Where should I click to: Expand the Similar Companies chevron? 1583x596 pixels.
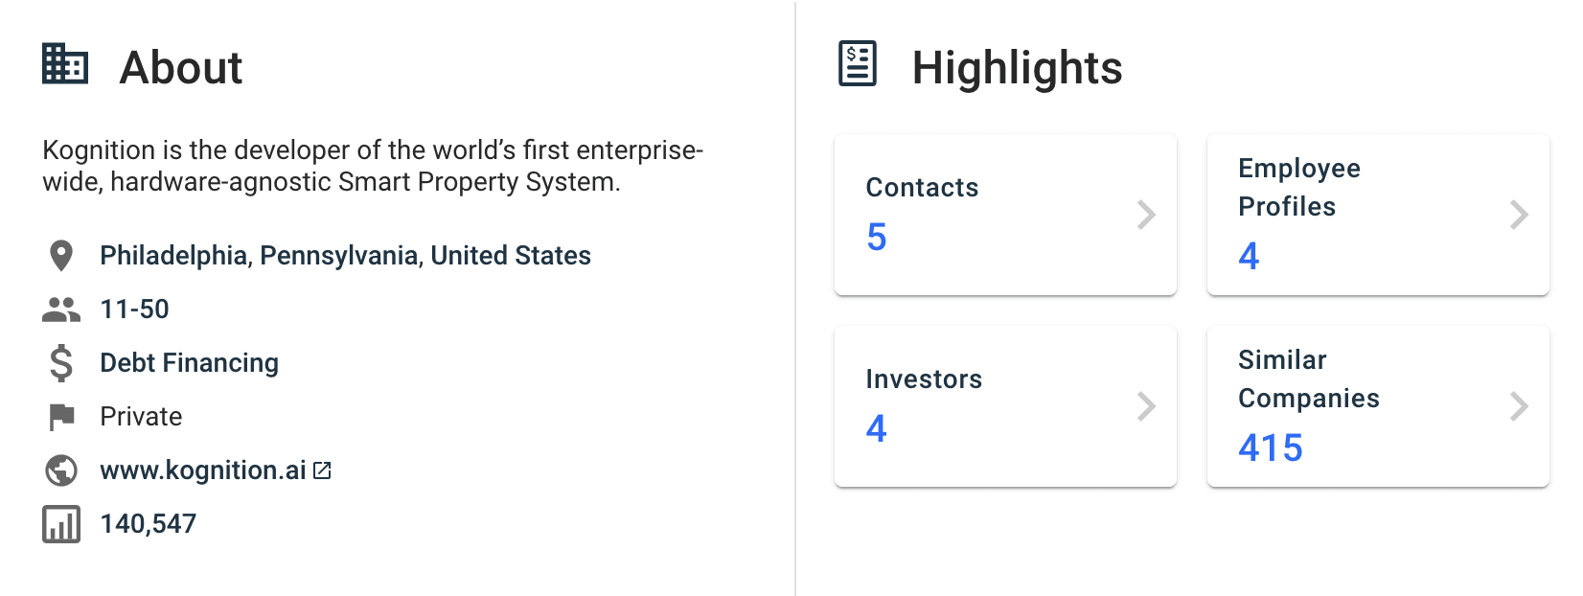click(x=1518, y=406)
